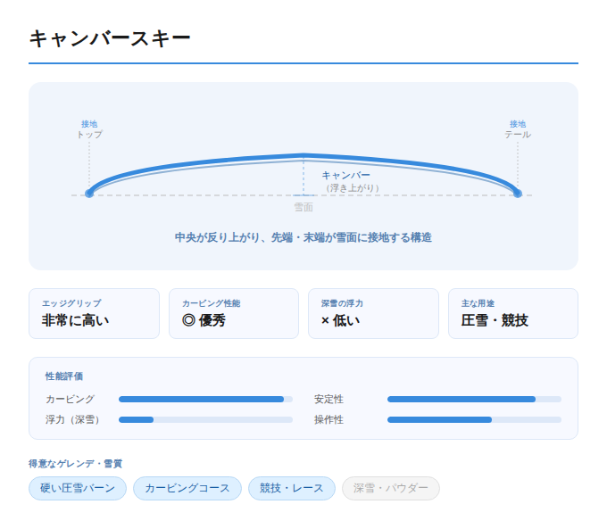Click the 雪面 label under diagram

click(303, 207)
